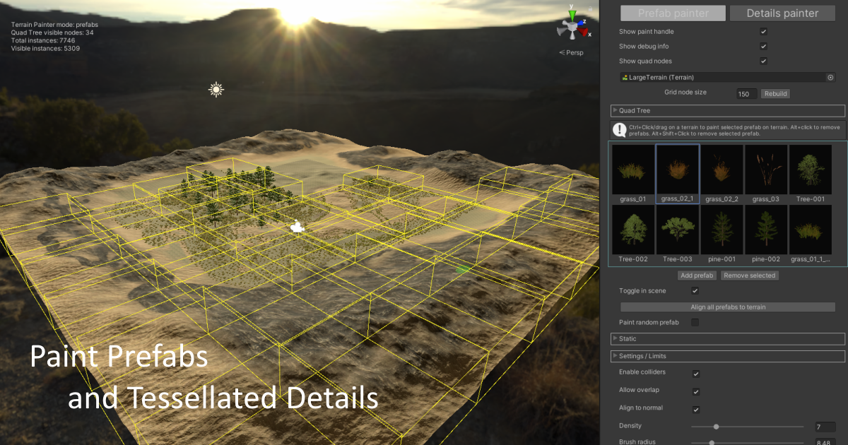Viewport: 848px width, 445px height.
Task: Select grass_03 prefab thumbnail
Action: (x=765, y=174)
